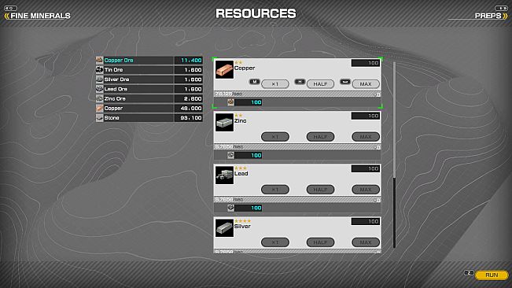Click the Zinc card name label
Viewport: 512px width, 288px height.
coord(241,121)
